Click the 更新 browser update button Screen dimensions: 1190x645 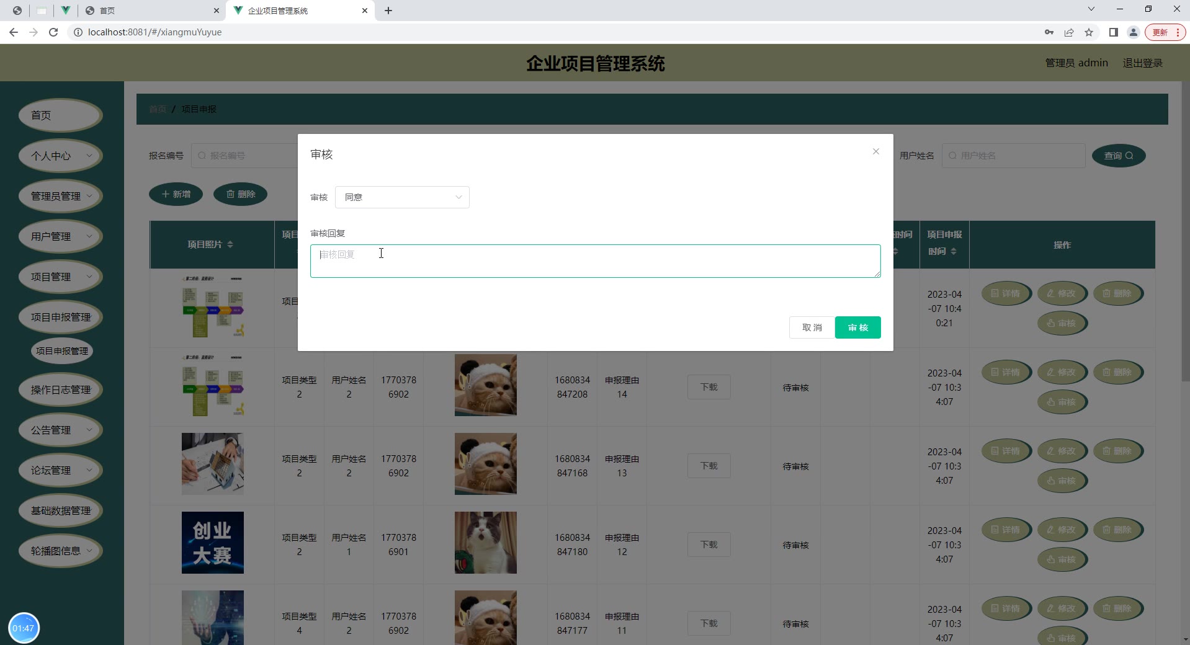pos(1165,32)
